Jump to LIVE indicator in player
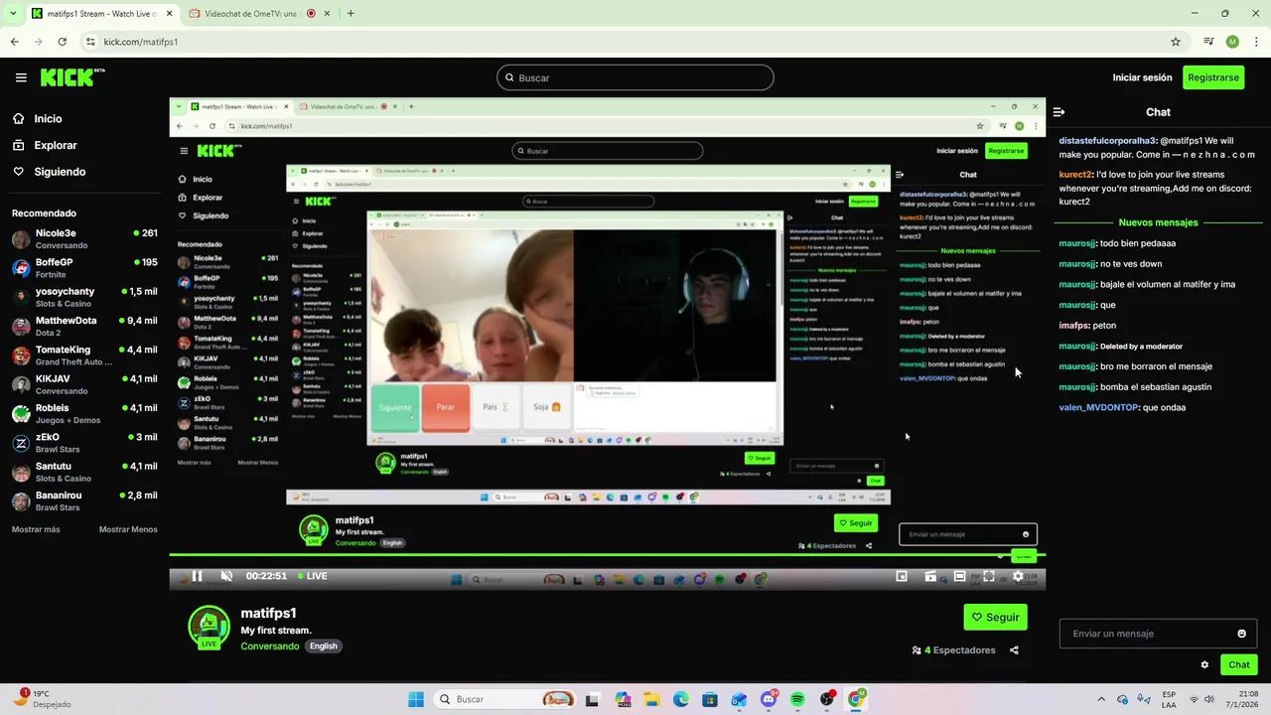The image size is (1271, 715). pyautogui.click(x=312, y=576)
